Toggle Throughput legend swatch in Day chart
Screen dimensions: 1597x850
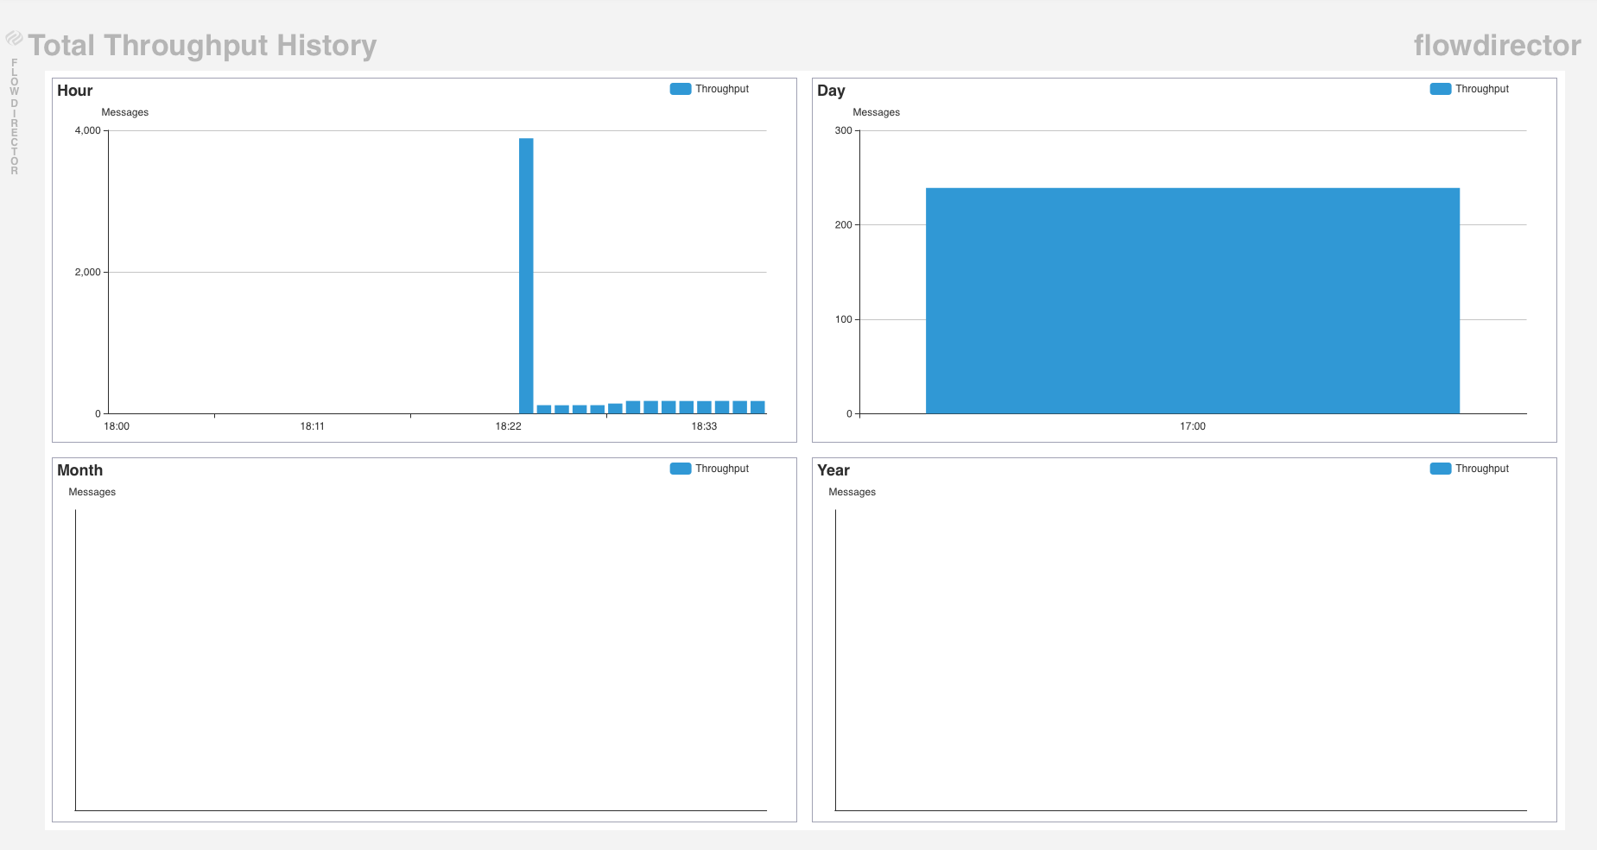pos(1440,89)
